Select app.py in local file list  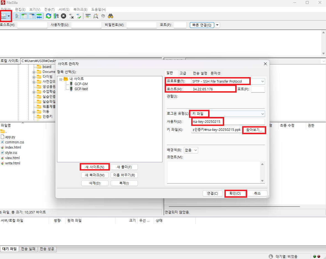[10, 137]
